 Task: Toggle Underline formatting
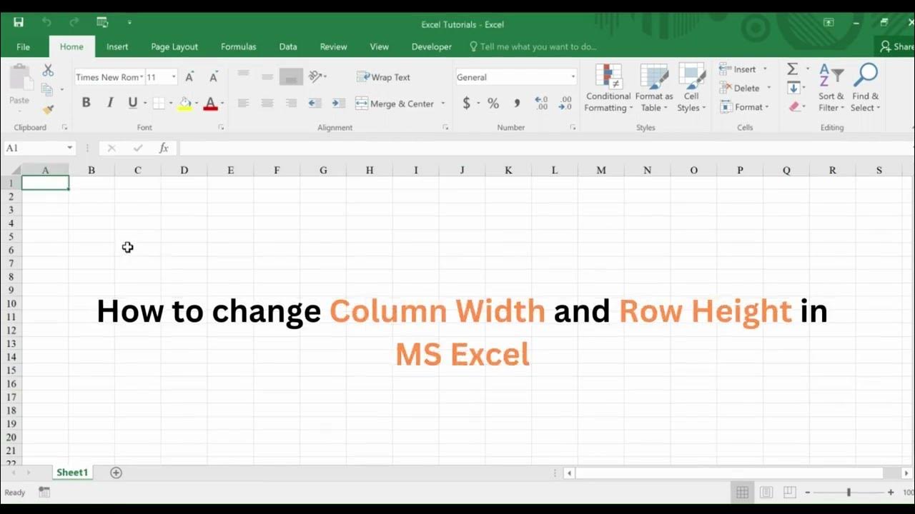pos(132,103)
